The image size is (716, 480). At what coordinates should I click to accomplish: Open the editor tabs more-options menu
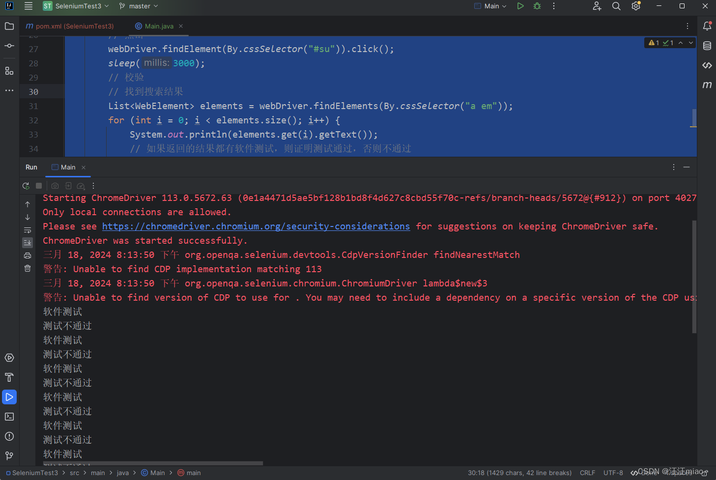687,26
